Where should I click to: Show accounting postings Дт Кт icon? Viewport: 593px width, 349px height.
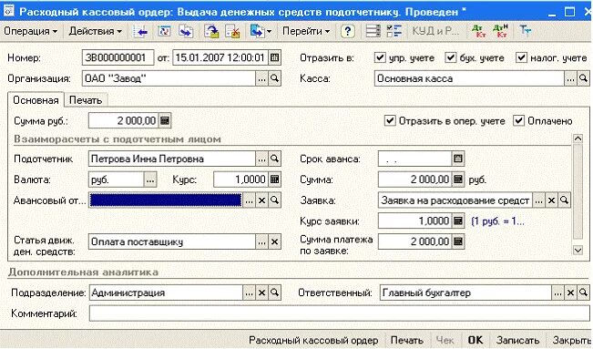(479, 31)
